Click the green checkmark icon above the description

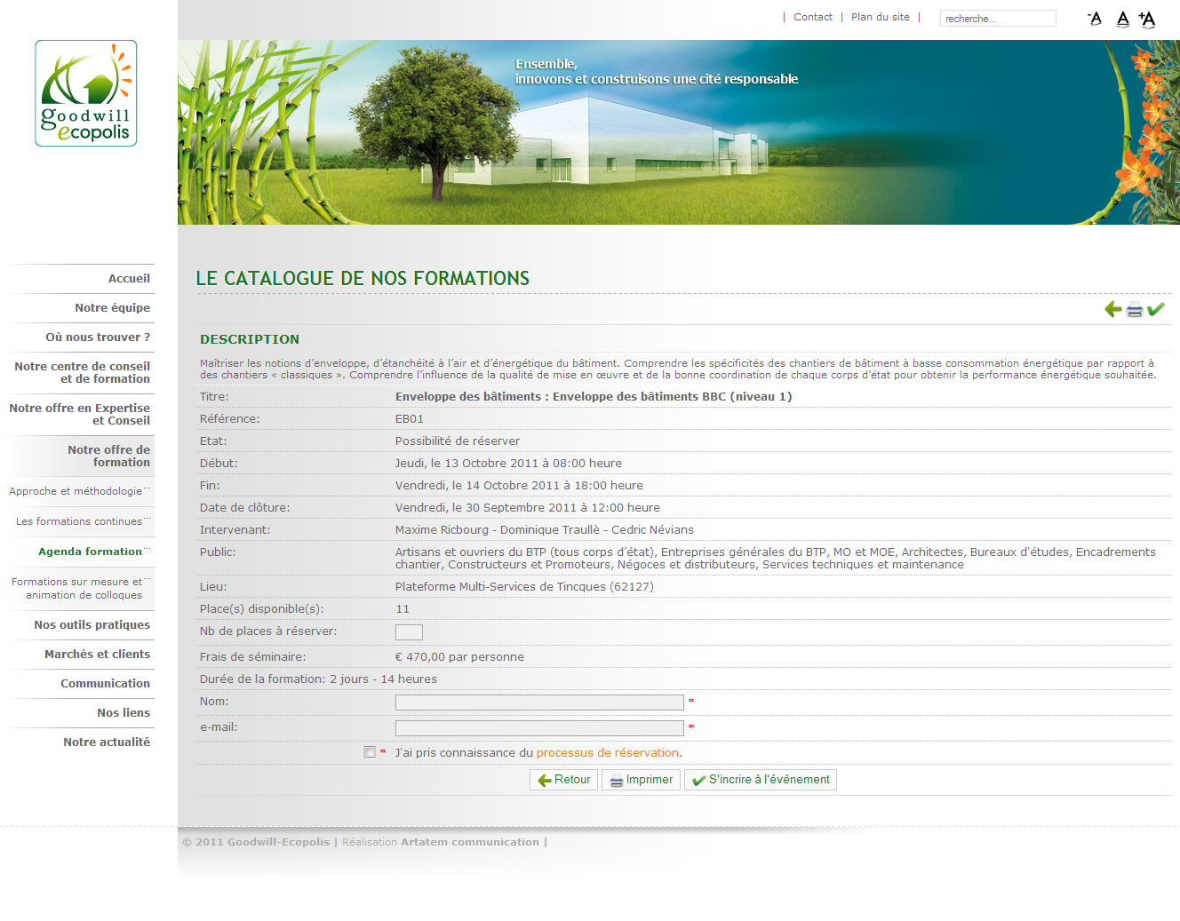1155,309
